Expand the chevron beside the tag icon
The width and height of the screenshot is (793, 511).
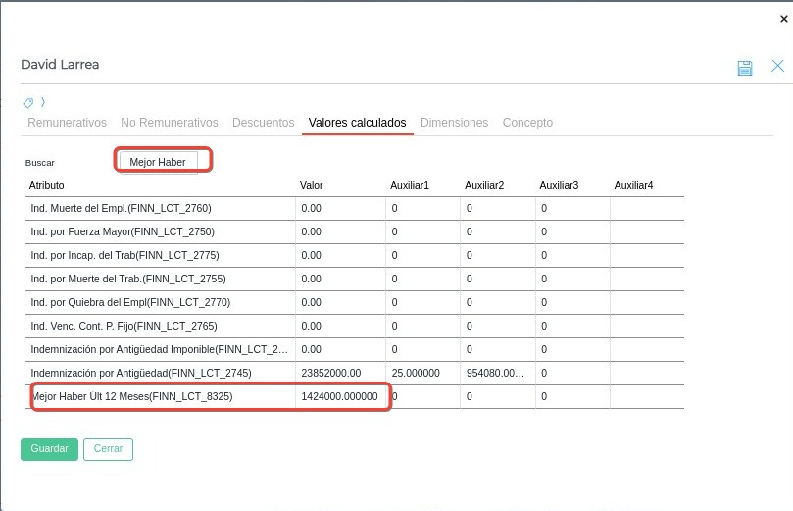pyautogui.click(x=42, y=102)
